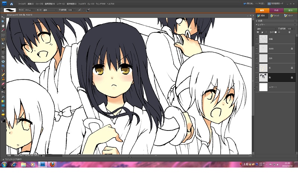Screen dimensions: 298x173
Task: Toggle visibility of the selected hair layer
Action: click(x=257, y=78)
